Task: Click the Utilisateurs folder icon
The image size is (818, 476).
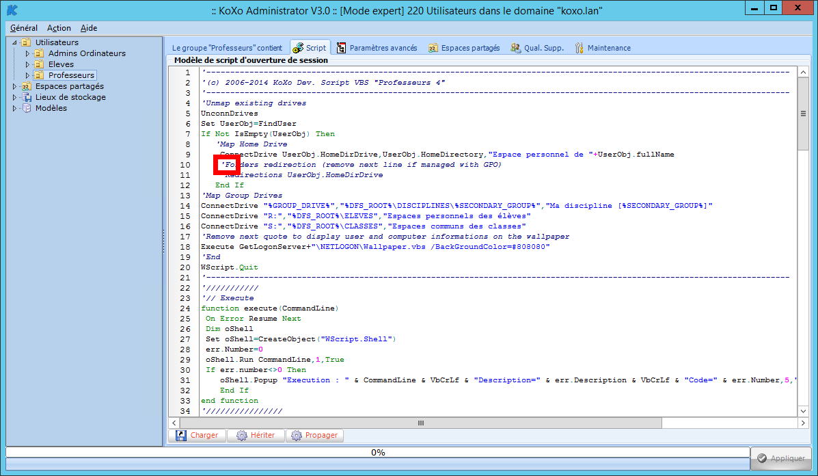Action: (x=26, y=42)
